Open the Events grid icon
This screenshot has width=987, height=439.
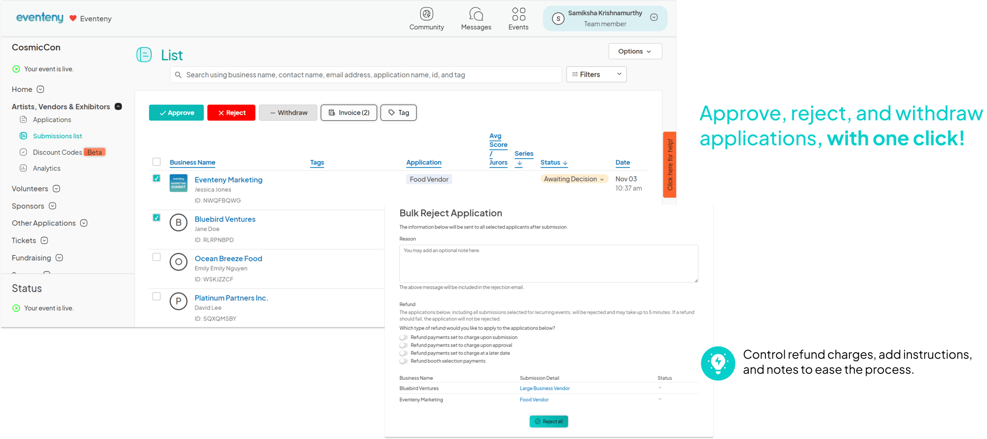point(519,14)
